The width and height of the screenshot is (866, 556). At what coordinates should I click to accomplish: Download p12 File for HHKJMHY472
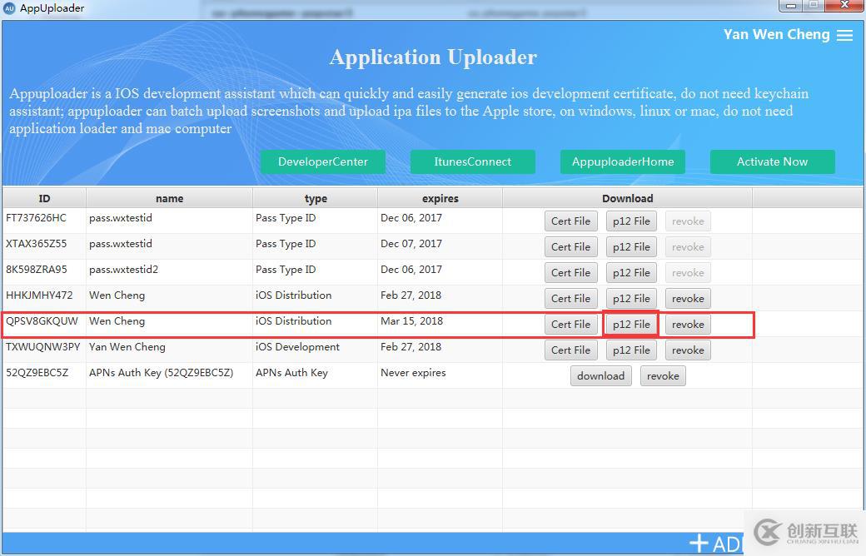pyautogui.click(x=631, y=299)
